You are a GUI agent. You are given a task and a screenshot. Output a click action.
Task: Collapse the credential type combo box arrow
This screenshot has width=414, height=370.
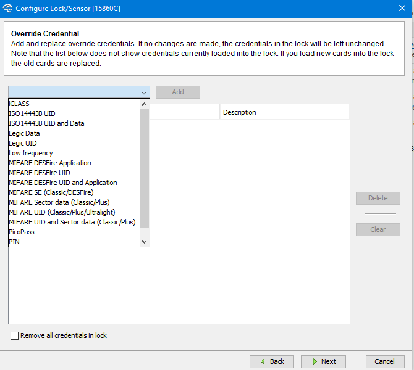[x=144, y=92]
